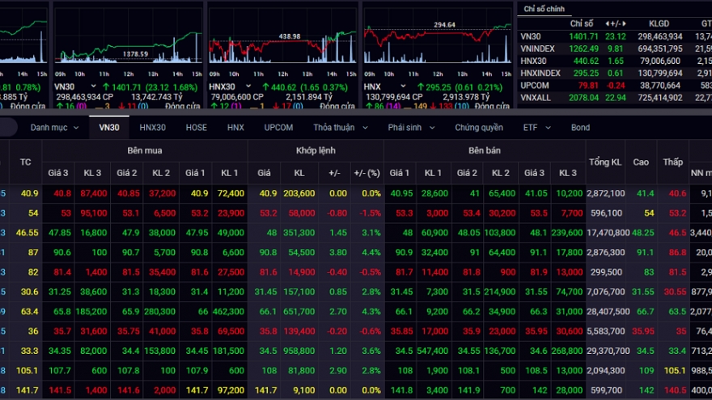Select the VN30 row in the index list

615,36
